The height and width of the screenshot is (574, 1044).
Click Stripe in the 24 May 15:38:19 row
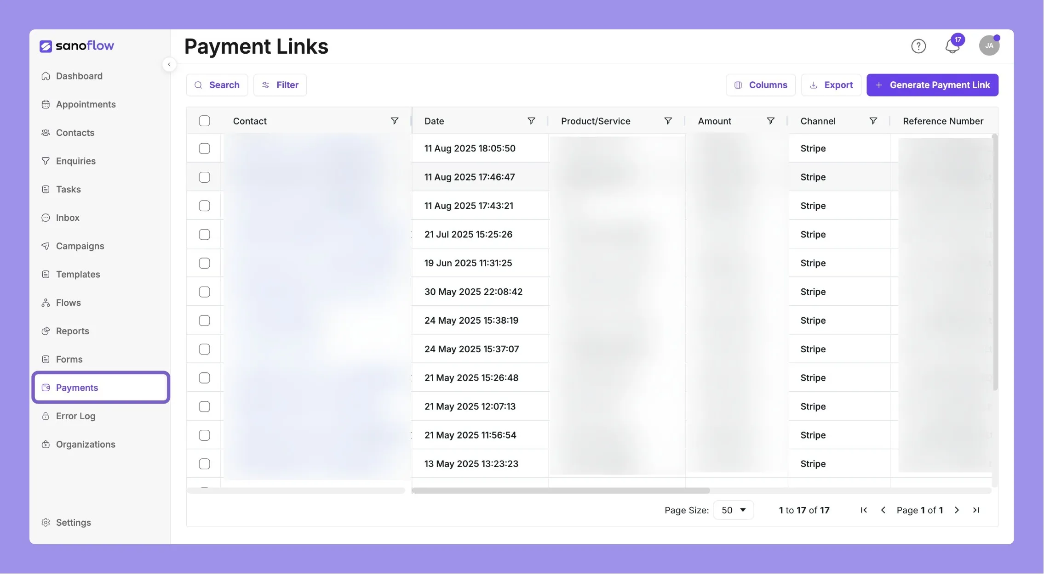[x=813, y=321]
